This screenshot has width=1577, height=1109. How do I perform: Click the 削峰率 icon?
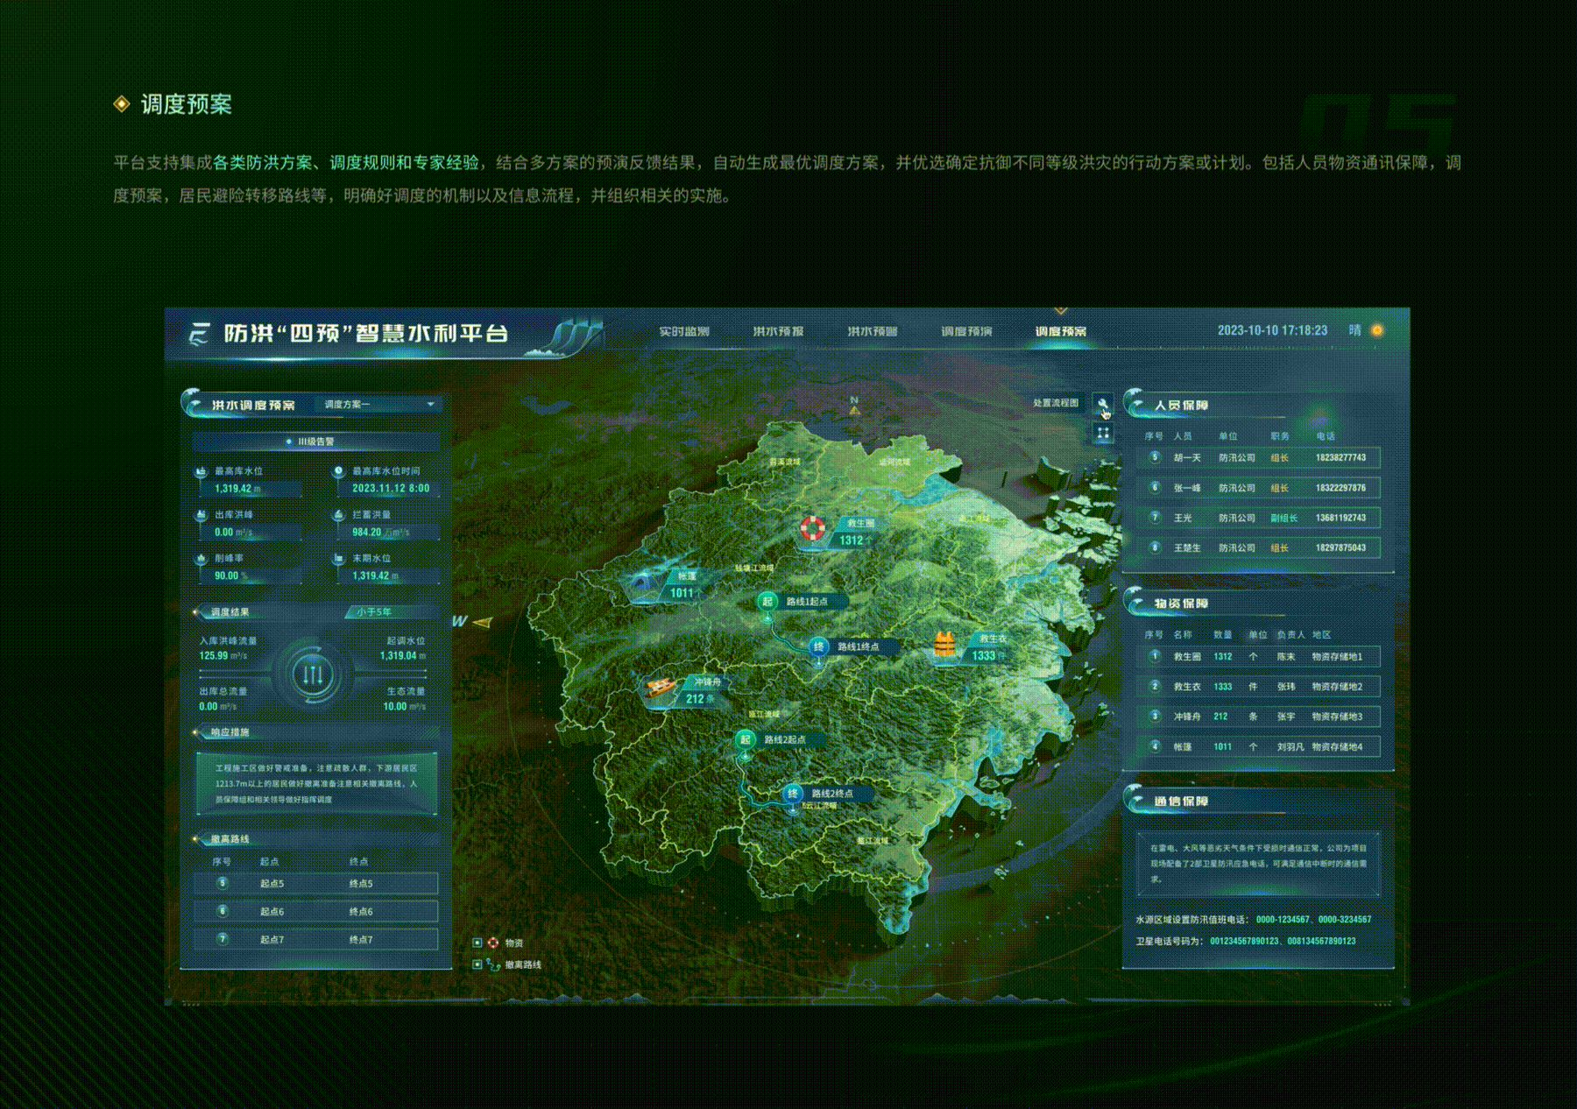(201, 558)
